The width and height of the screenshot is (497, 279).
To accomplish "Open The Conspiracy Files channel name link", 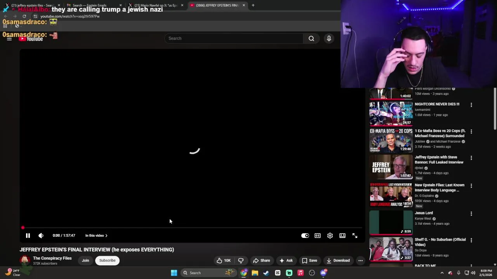I will pyautogui.click(x=52, y=258).
